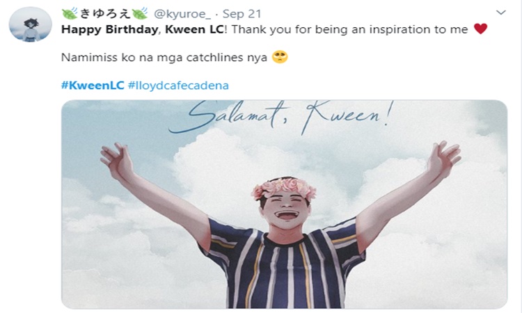Visit the @kyuroe_ handle link
The width and height of the screenshot is (522, 313).
pos(182,14)
